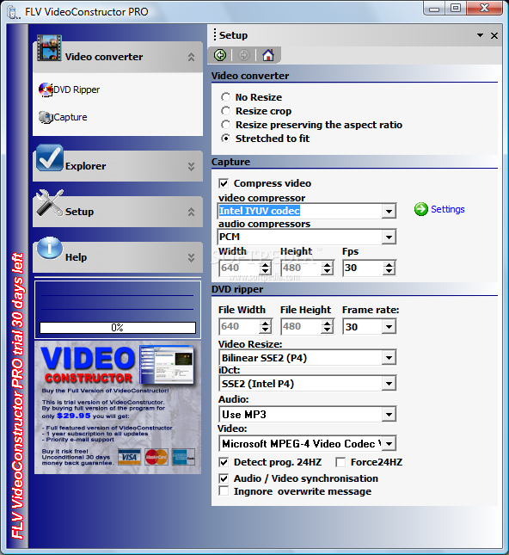Click the Video converter filmstrip icon

[x=49, y=48]
